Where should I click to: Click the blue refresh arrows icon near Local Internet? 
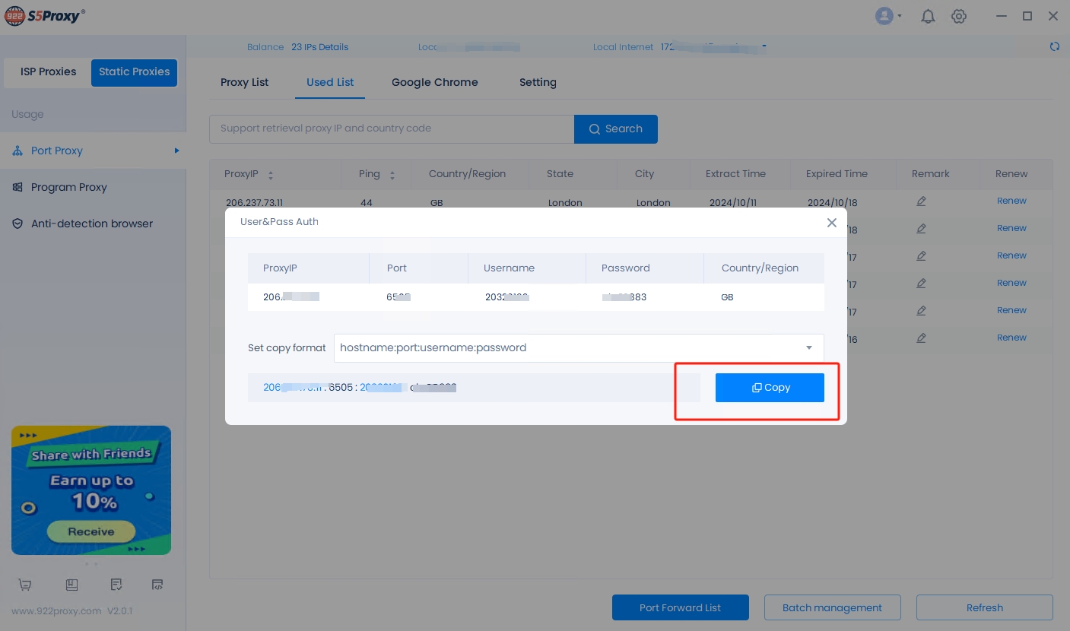[1054, 46]
